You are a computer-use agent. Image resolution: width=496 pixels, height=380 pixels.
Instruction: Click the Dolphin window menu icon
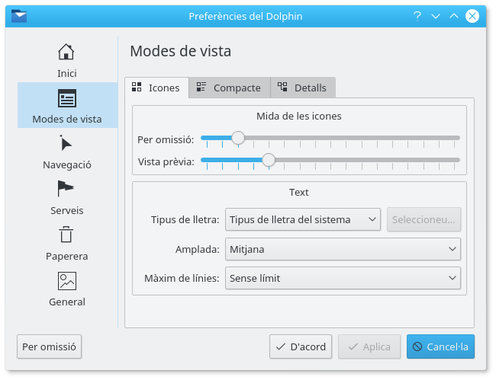[x=19, y=16]
